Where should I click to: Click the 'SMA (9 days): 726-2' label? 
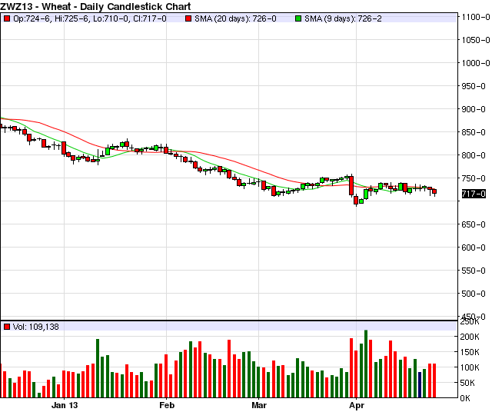(x=343, y=18)
